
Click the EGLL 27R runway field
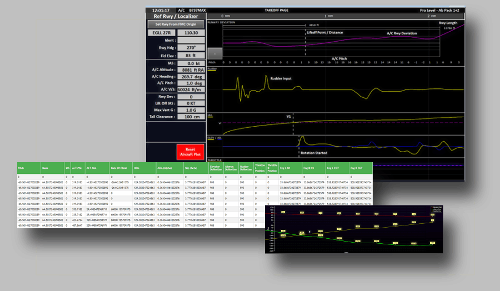click(162, 33)
